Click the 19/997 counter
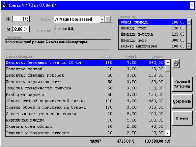The height and width of the screenshot is (147, 196). click(x=96, y=141)
